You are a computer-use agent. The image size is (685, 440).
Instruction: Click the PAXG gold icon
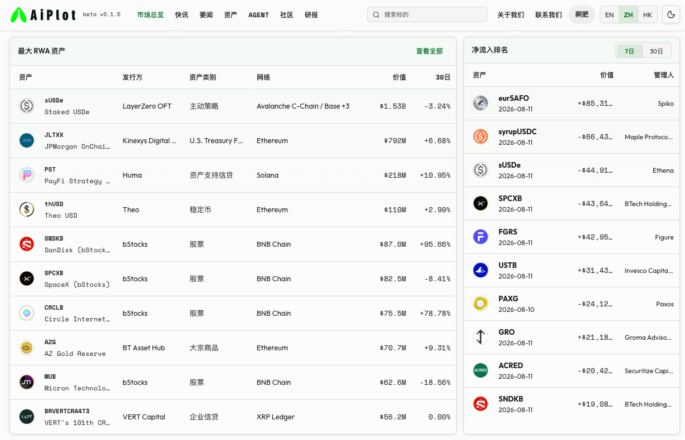click(481, 304)
